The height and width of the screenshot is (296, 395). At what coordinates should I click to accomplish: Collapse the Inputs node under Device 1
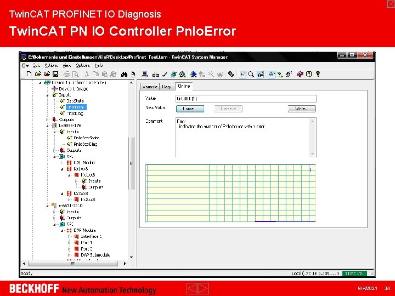point(47,95)
